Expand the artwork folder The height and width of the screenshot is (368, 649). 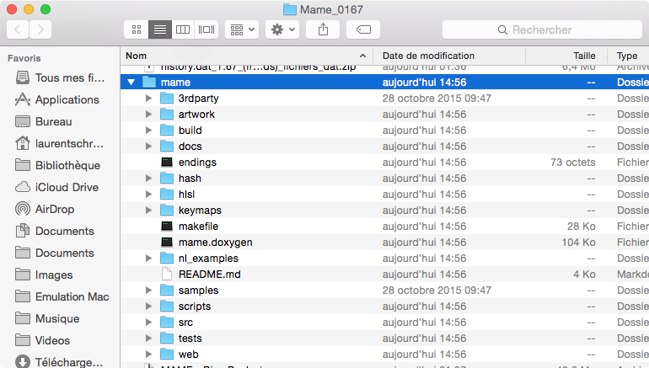click(148, 115)
